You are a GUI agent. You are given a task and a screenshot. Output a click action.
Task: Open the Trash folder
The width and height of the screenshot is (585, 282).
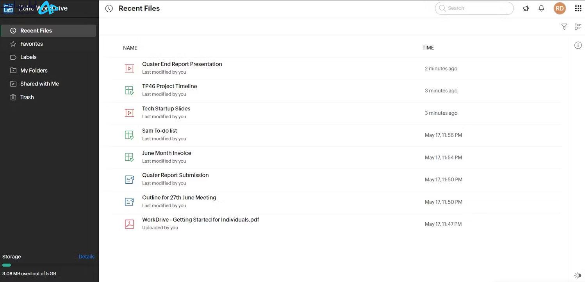point(27,97)
